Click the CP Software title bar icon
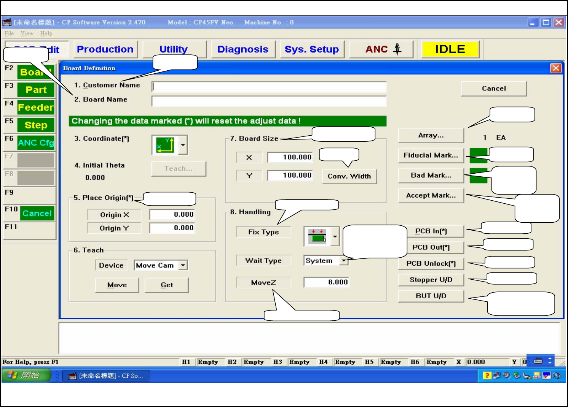Screen dimensions: 568x407 pos(7,22)
